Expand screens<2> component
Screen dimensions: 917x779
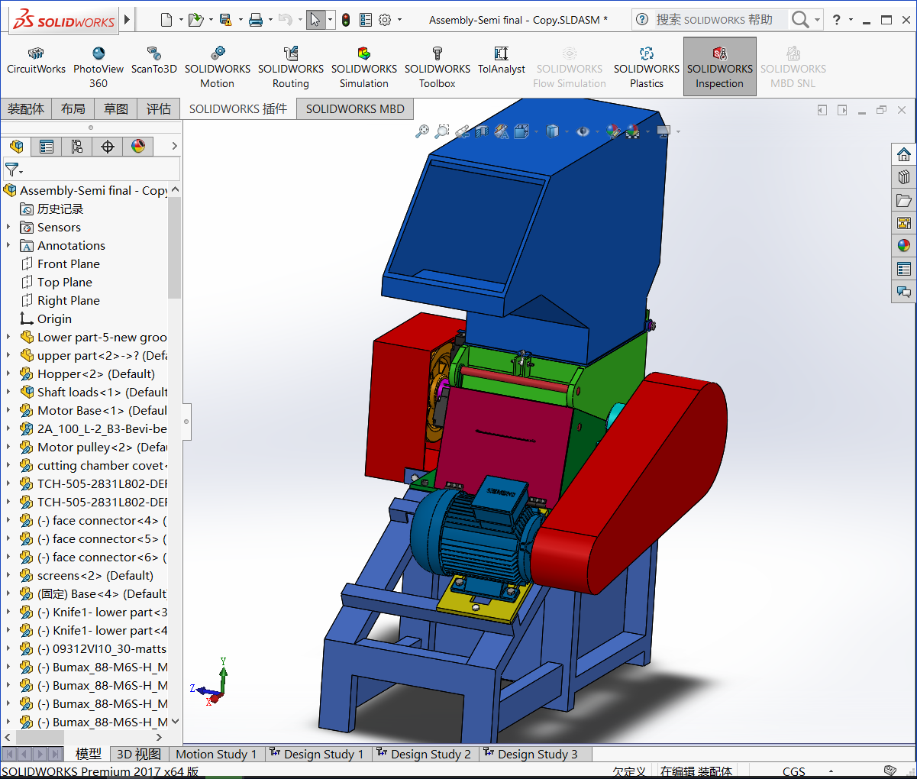[x=8, y=575]
